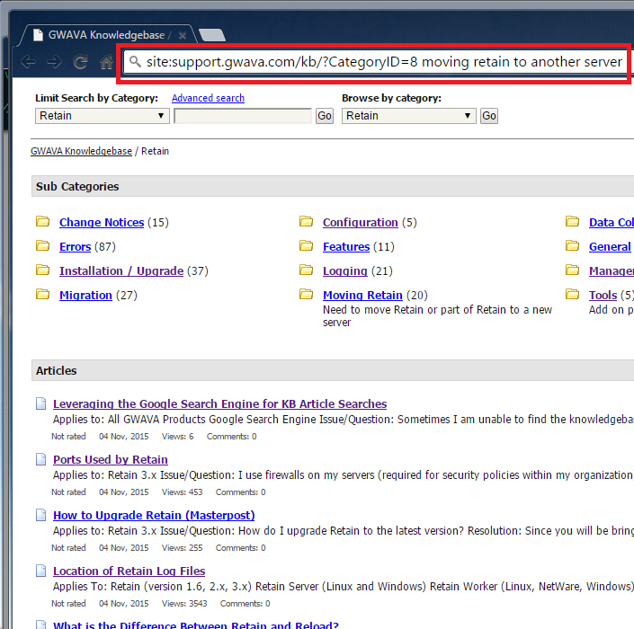Reload the page with refresh icon
The image size is (634, 629).
pyautogui.click(x=80, y=62)
